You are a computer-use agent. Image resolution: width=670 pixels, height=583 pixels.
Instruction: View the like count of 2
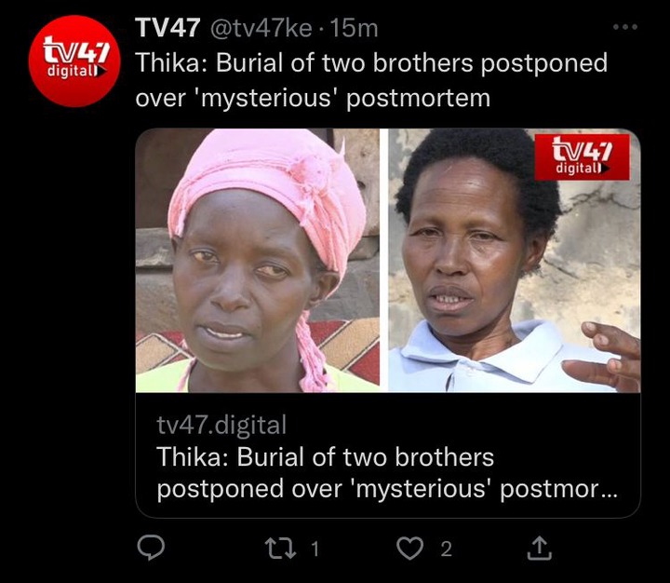click(446, 549)
